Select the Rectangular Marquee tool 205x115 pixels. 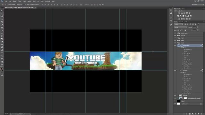click(x=2, y=14)
